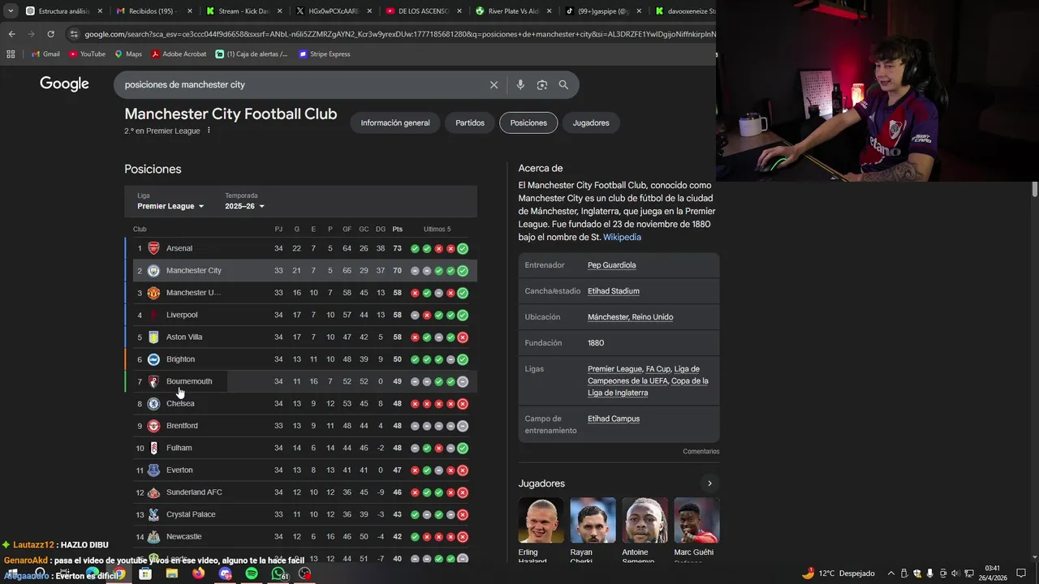The width and height of the screenshot is (1039, 584).
Task: Select the 'Información general' tab
Action: (x=395, y=122)
